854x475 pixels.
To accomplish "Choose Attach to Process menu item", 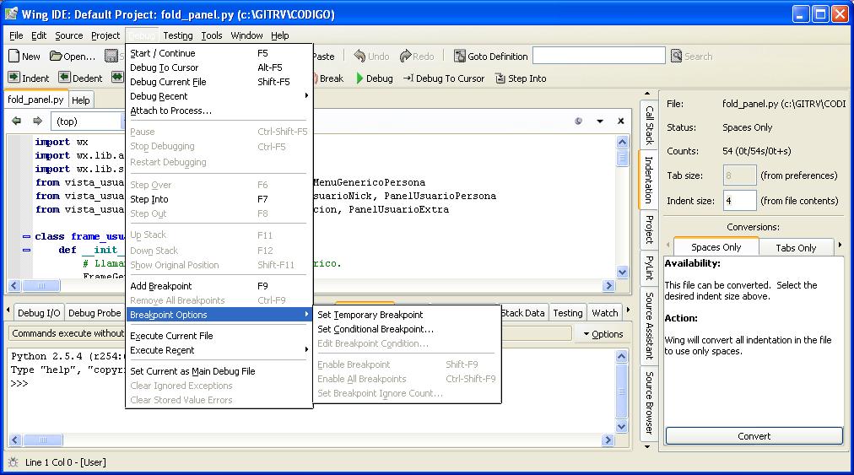I will point(219,111).
